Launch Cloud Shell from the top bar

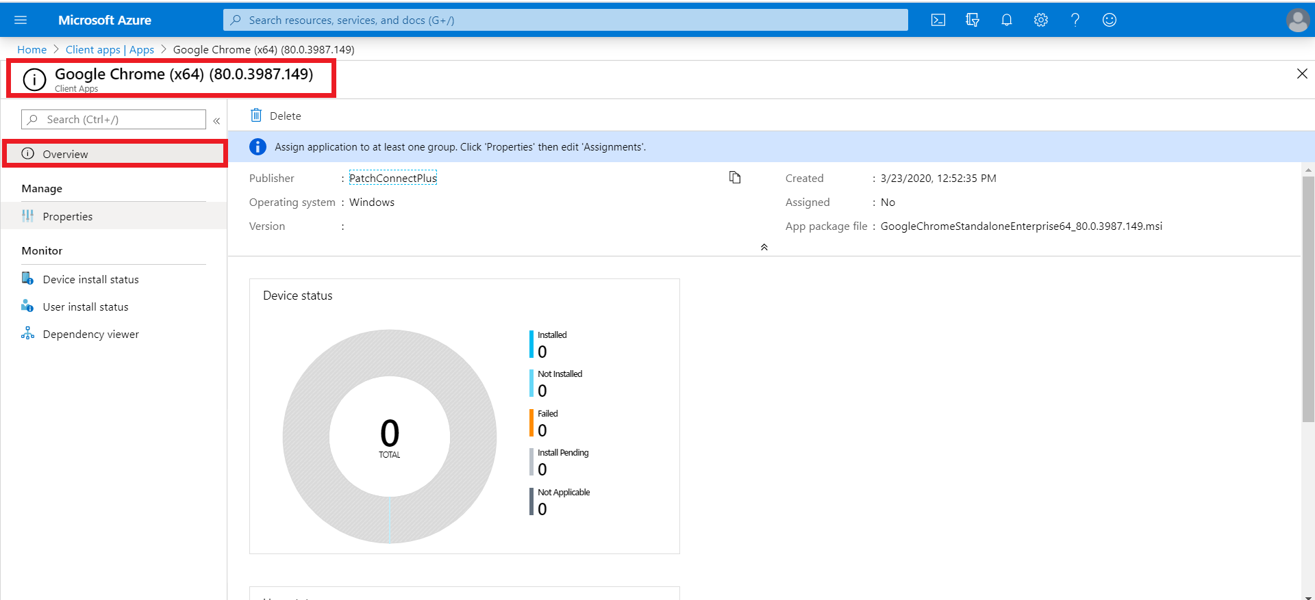938,20
